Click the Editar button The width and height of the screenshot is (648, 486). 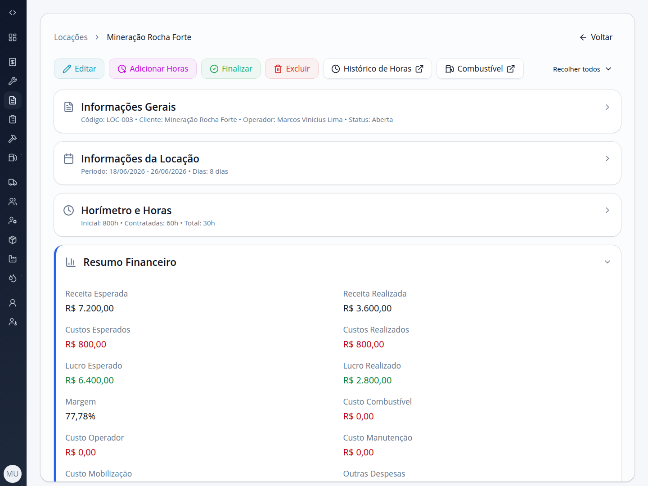point(79,69)
